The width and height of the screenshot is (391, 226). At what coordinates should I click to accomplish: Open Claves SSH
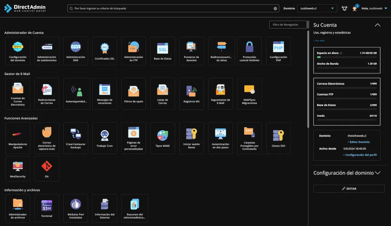[279, 138]
